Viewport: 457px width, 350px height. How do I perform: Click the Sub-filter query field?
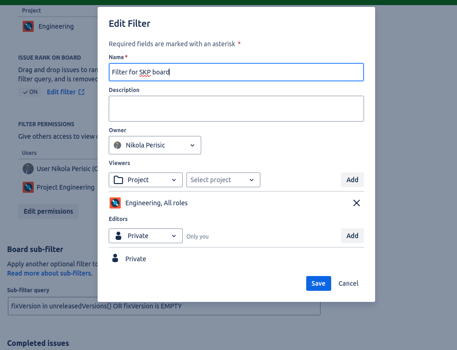tap(164, 306)
